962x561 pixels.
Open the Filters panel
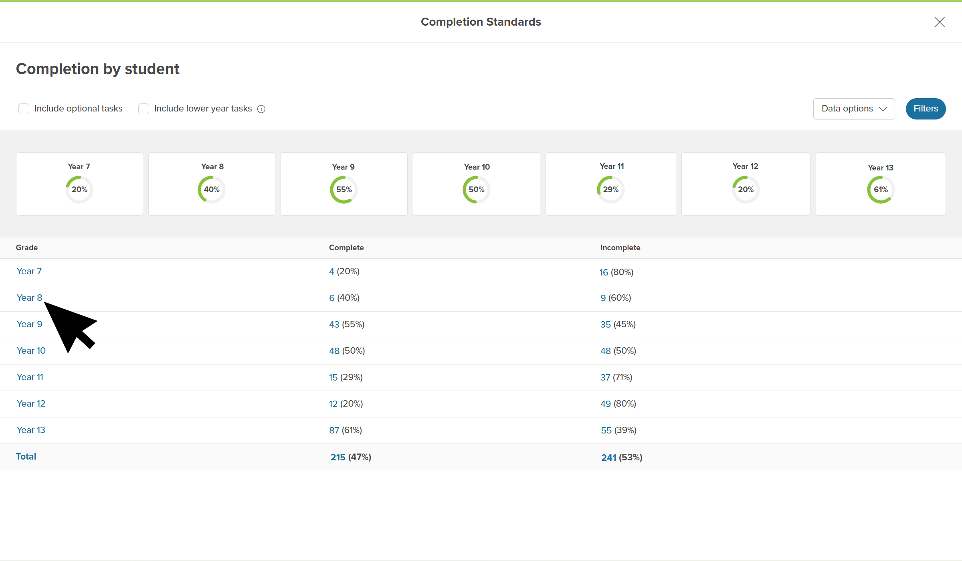926,109
